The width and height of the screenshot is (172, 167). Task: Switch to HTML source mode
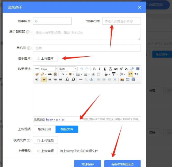tap(37, 69)
